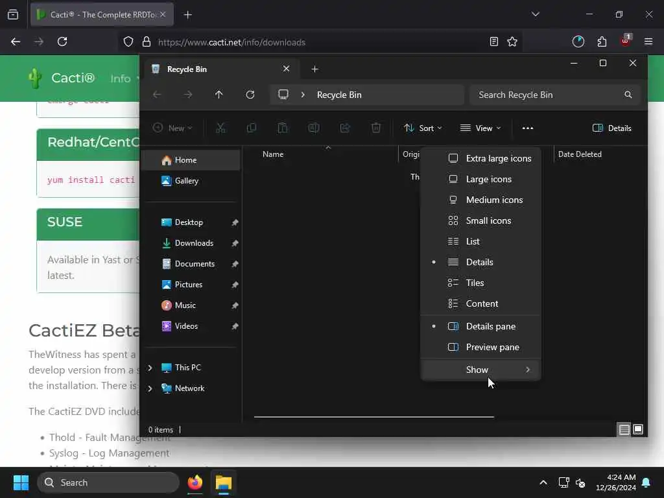Screen dimensions: 664x498
Task: Expand Network tree node
Action: [x=150, y=388]
